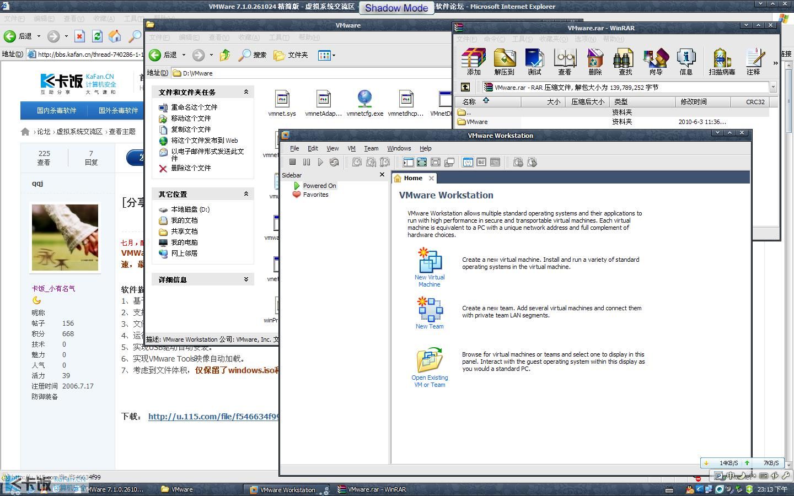The width and height of the screenshot is (794, 496).
Task: Click the Record icon in VMware toolbar
Action: click(x=518, y=162)
